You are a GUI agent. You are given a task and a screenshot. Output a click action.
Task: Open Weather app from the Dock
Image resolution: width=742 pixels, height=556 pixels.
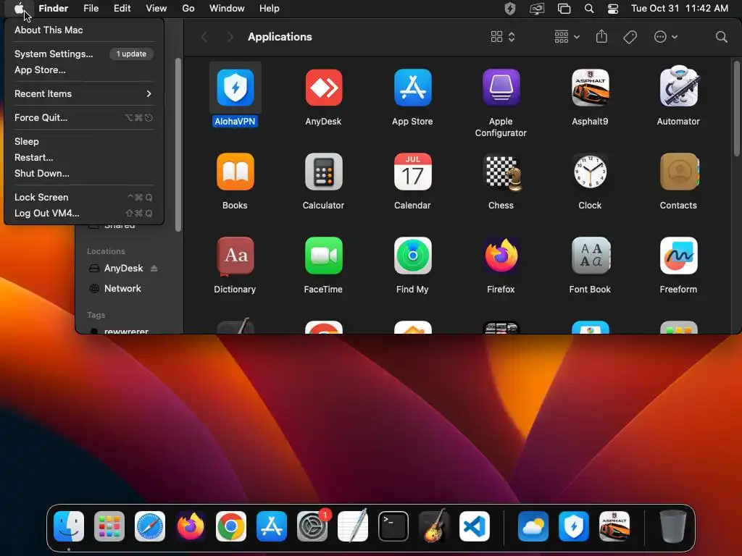coord(533,526)
